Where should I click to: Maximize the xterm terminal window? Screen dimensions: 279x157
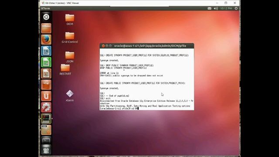[x=110, y=46]
